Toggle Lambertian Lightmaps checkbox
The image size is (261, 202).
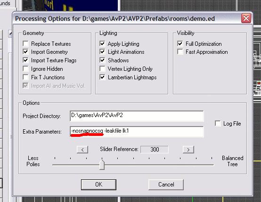(x=102, y=77)
